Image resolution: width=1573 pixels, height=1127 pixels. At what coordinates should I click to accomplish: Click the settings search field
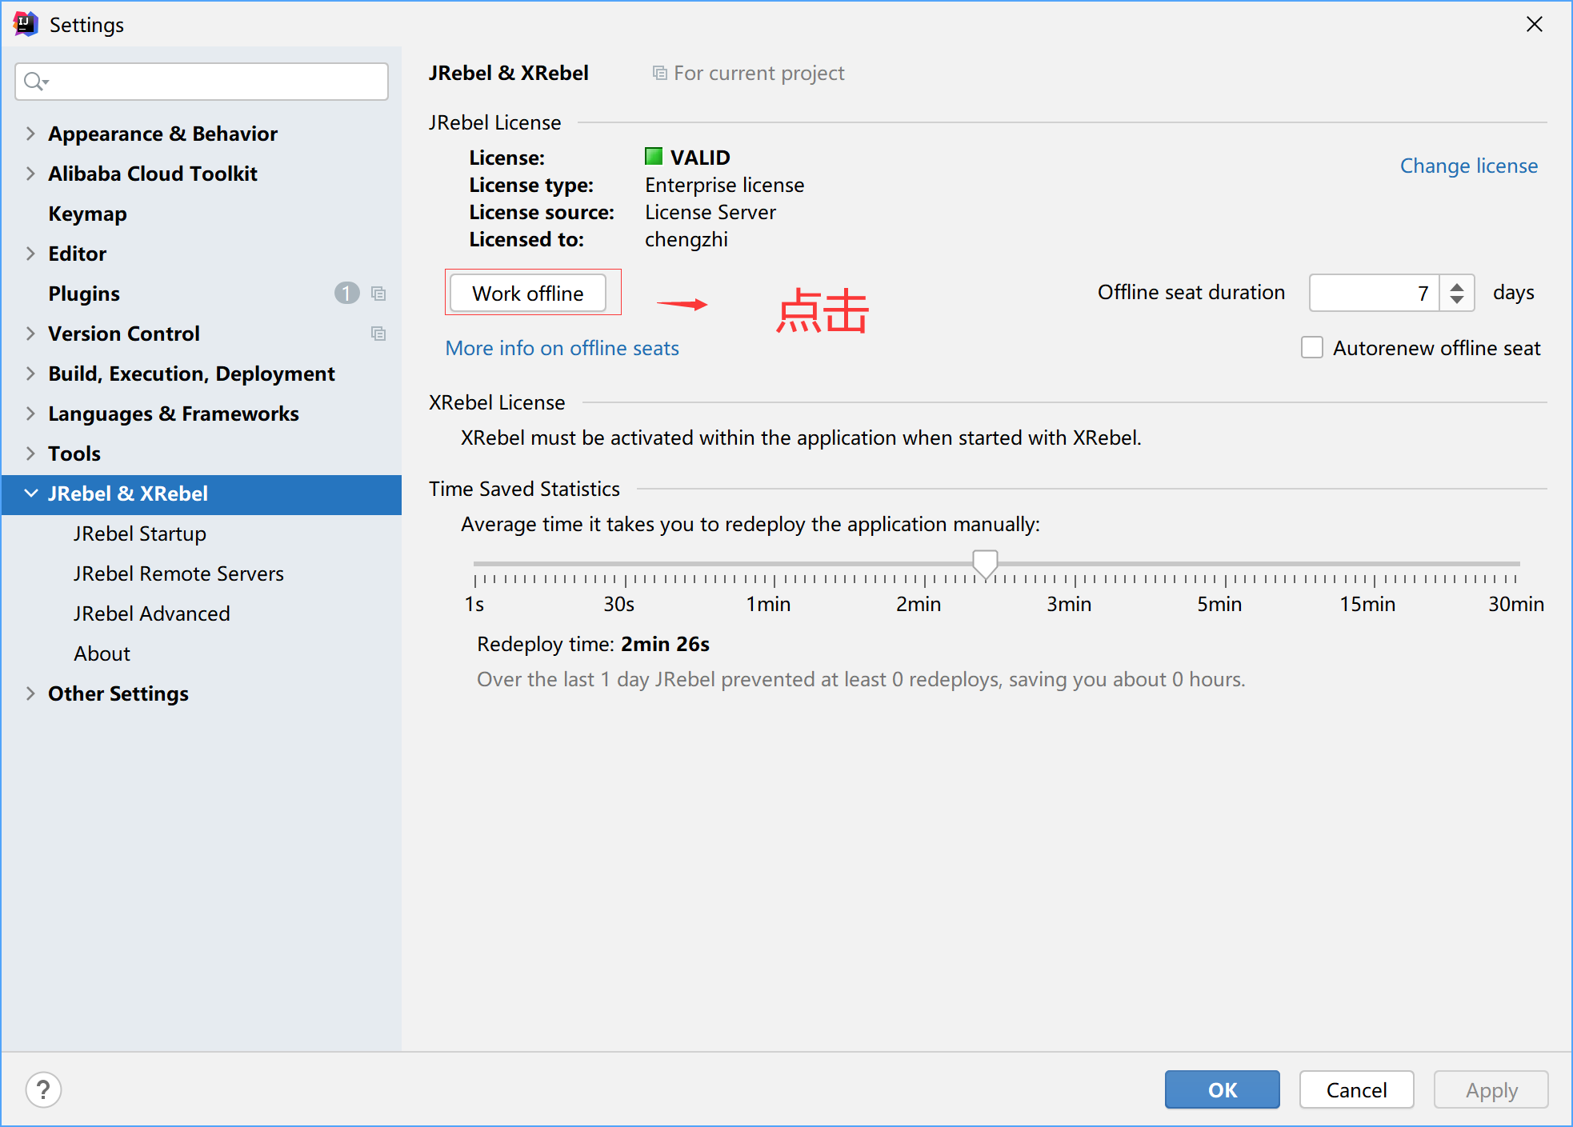pos(202,82)
